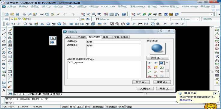Click the Cut scissors icon

click(x=42, y=14)
